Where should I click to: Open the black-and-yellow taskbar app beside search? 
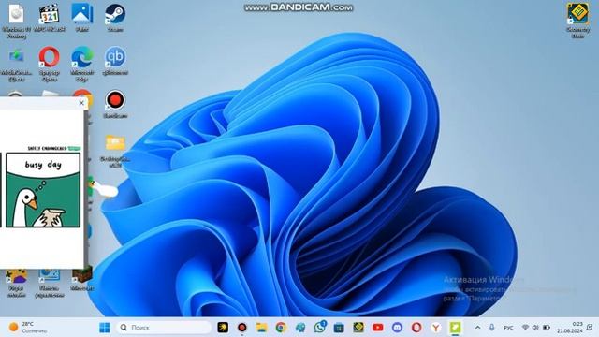[223, 328]
